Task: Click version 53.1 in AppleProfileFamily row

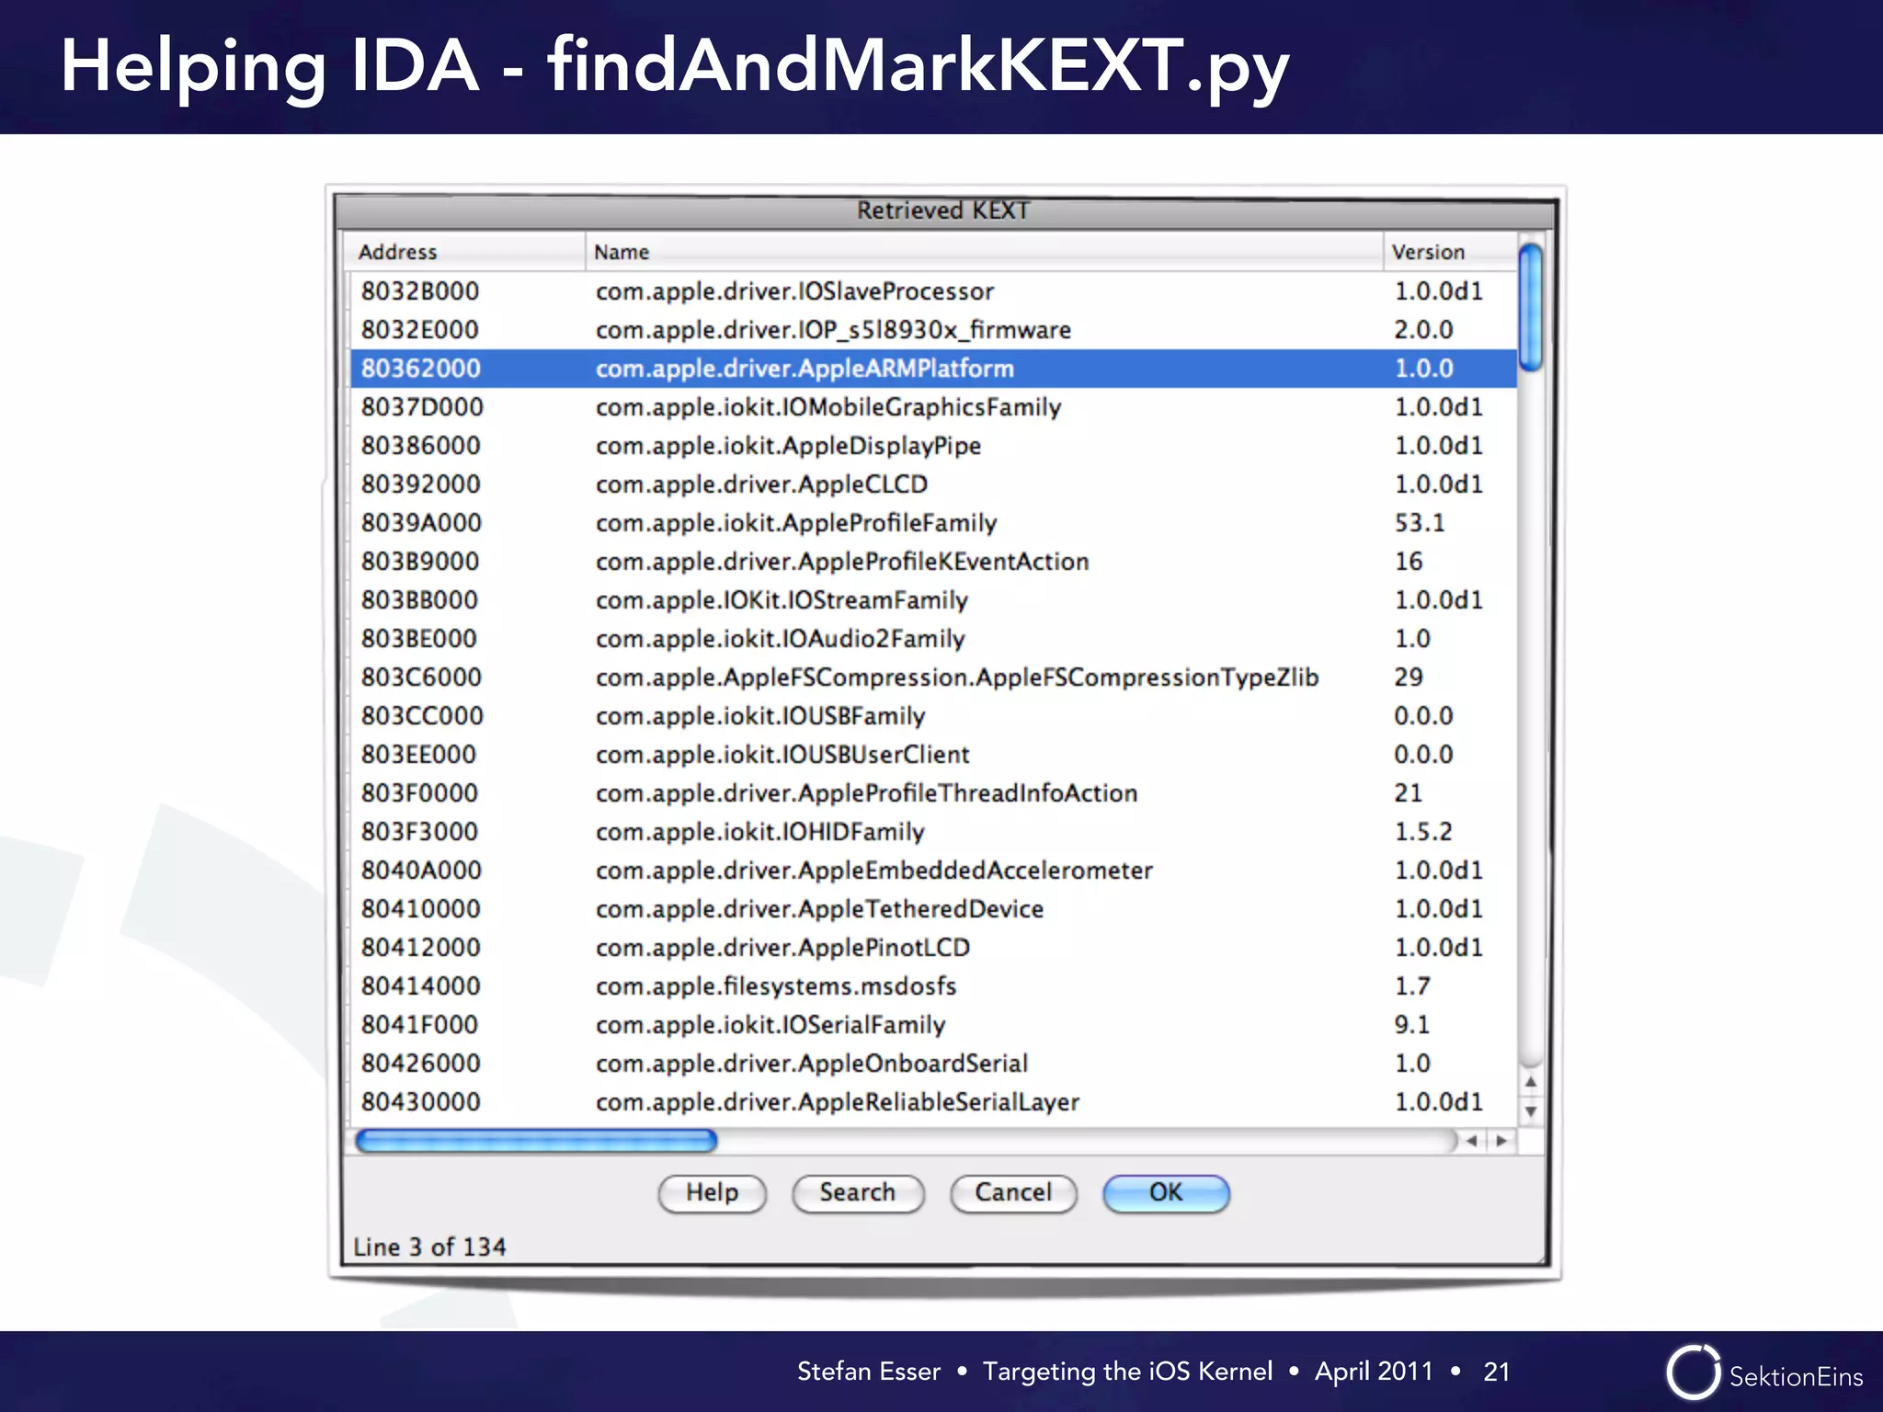Action: click(1420, 523)
